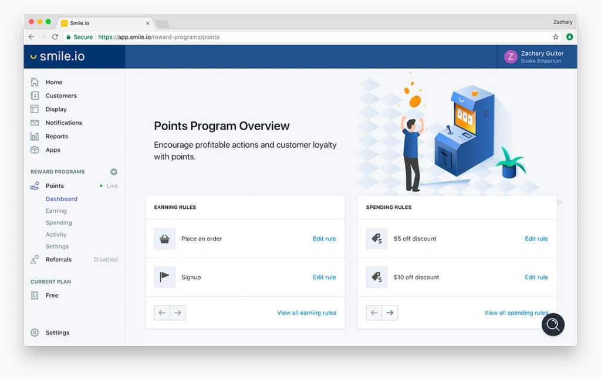Collapse the Points program section
This screenshot has width=601, height=380.
pos(55,186)
